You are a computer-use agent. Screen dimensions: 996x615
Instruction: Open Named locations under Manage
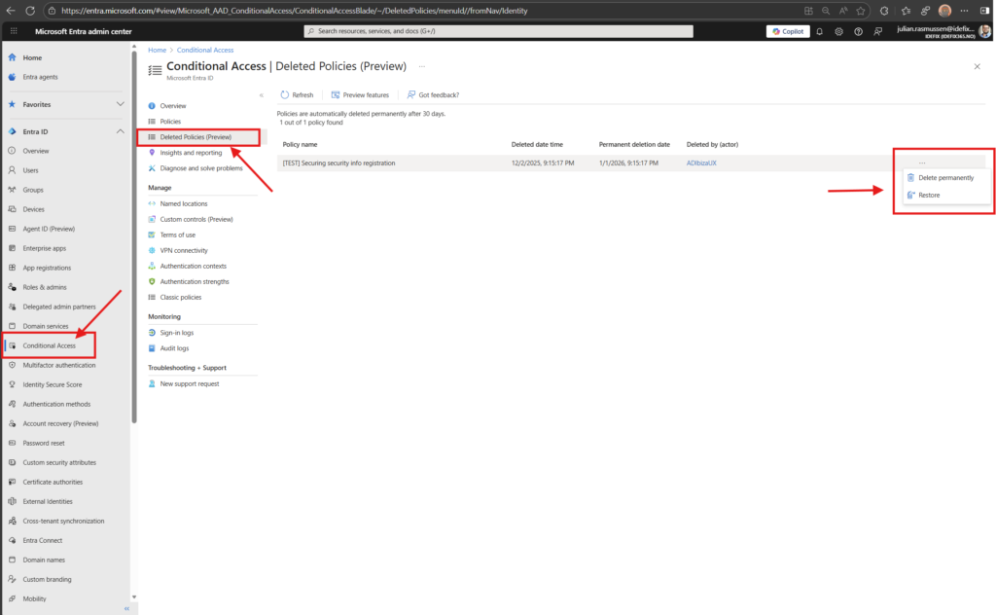183,203
